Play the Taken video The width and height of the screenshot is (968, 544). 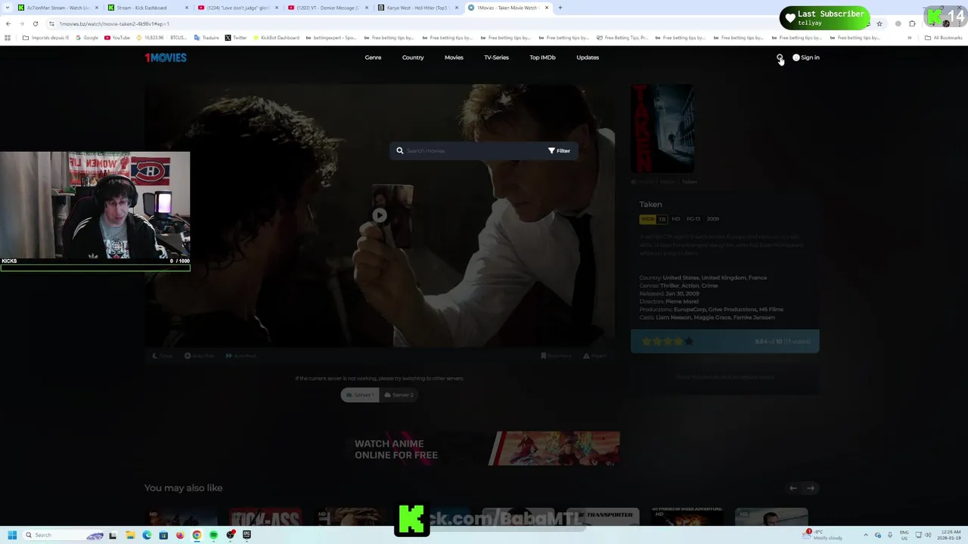point(380,215)
